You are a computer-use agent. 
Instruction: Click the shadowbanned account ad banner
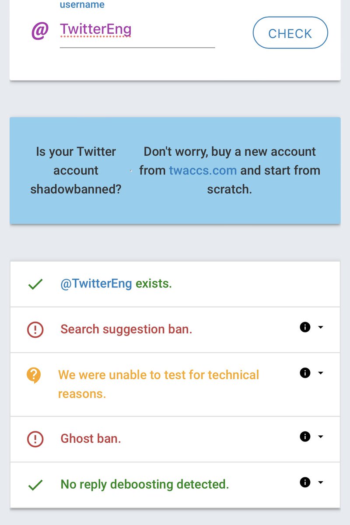click(x=175, y=171)
